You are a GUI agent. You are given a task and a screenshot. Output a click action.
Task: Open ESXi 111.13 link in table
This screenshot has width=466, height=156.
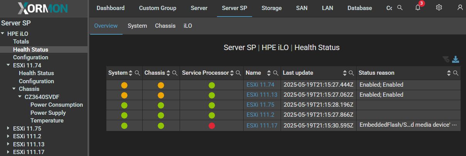[262, 95]
